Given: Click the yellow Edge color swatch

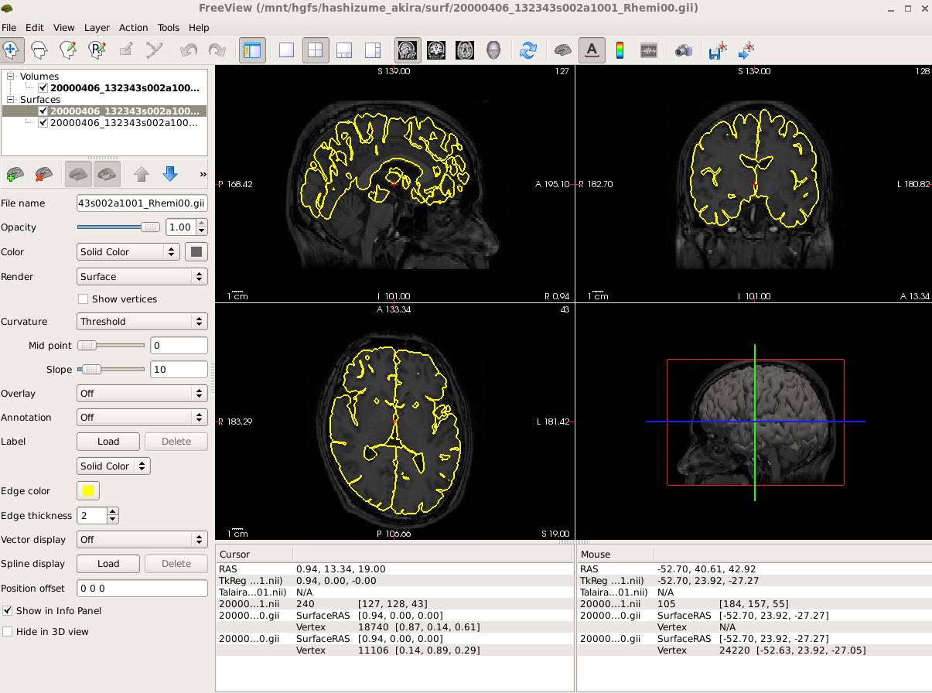Looking at the screenshot, I should coord(88,491).
